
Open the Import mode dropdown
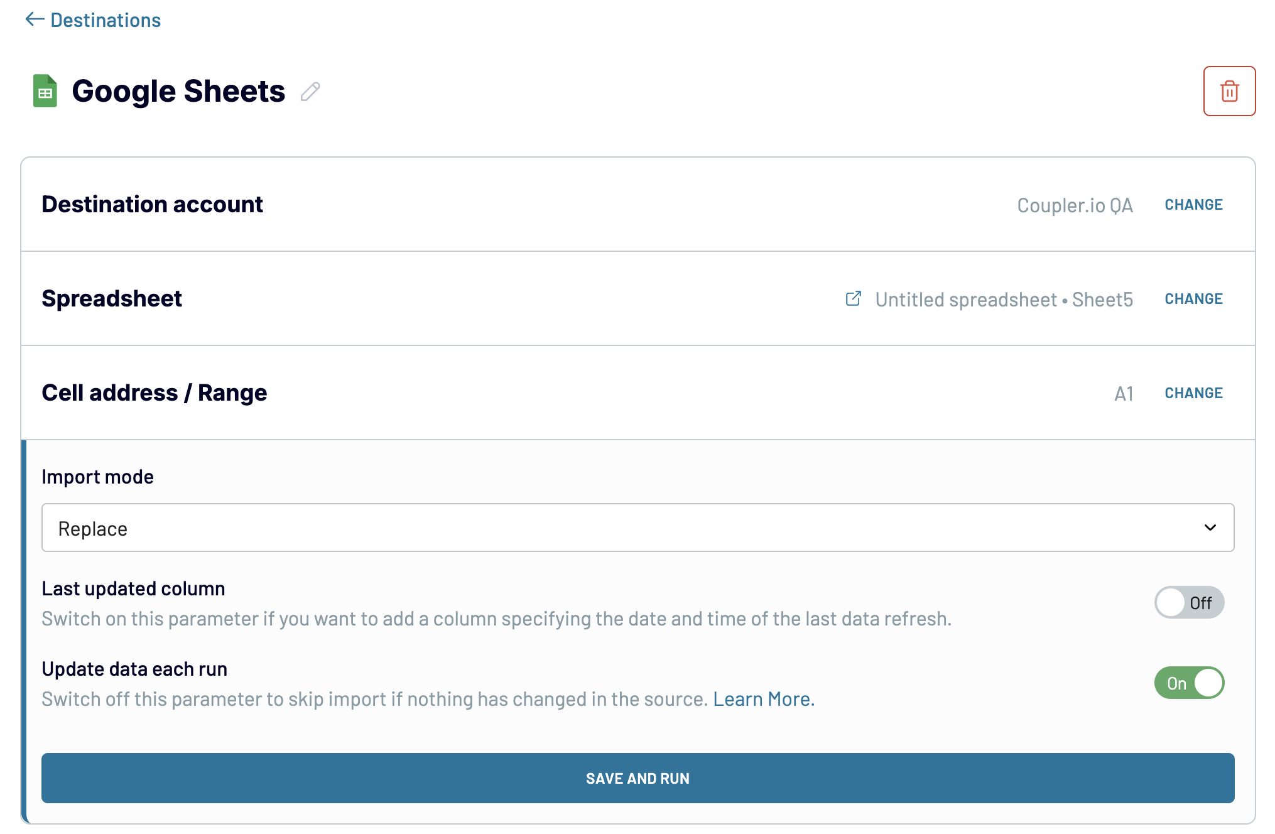pos(637,528)
